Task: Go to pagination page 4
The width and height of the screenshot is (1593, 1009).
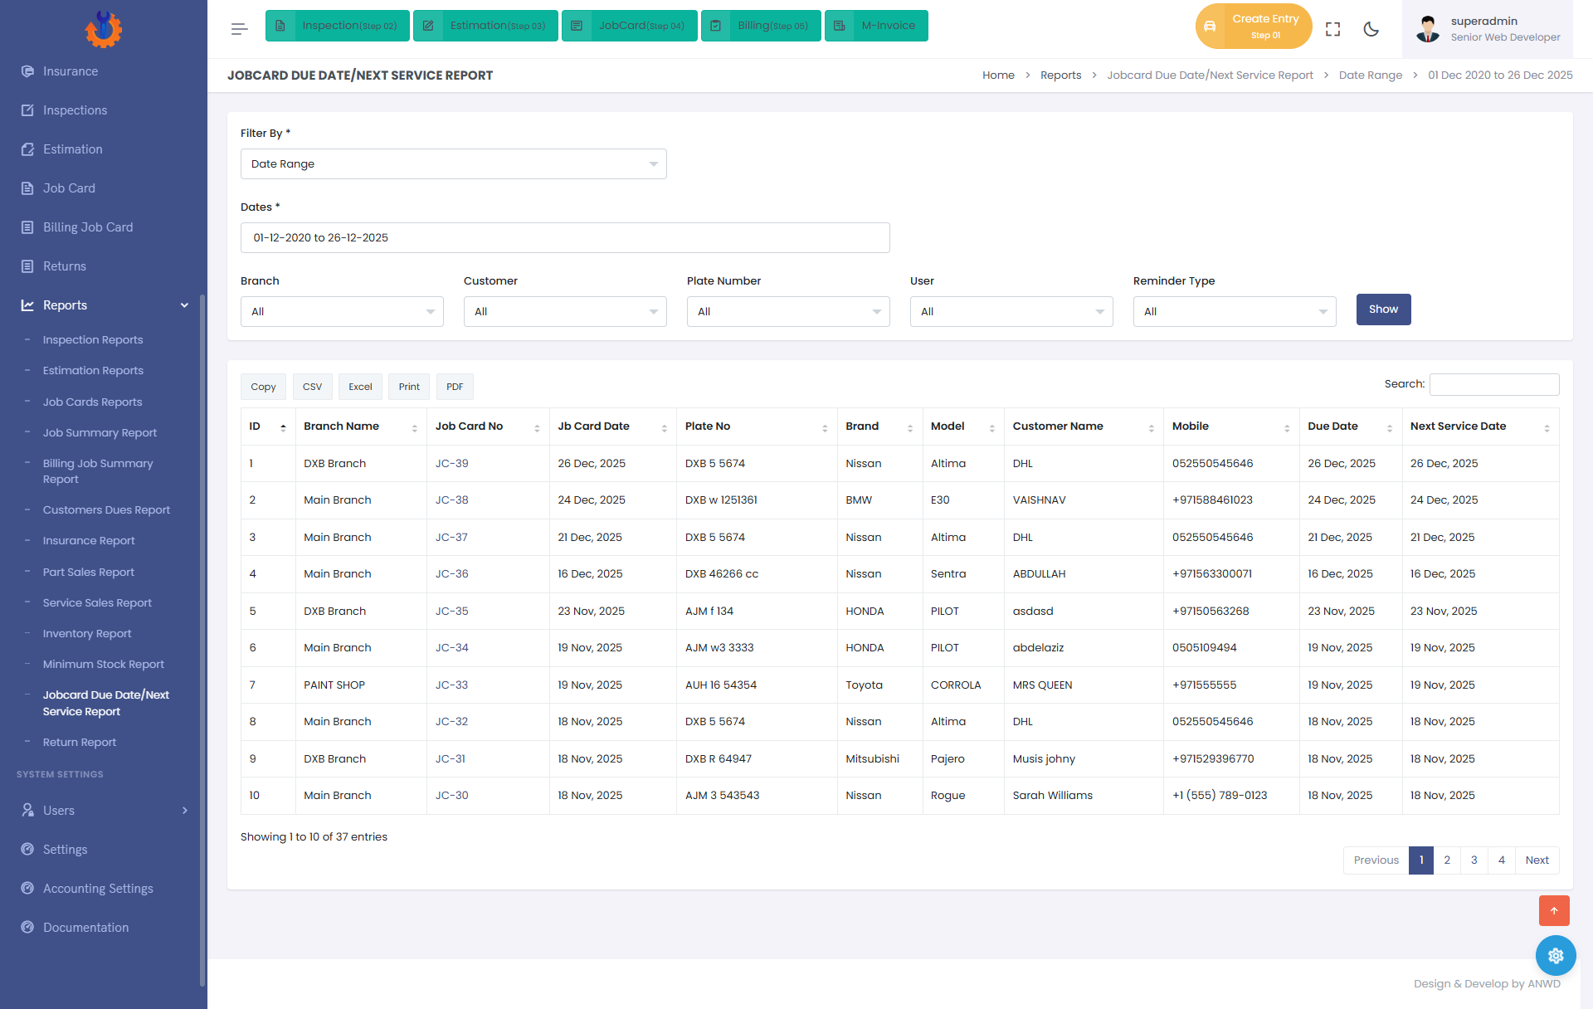Action: click(1502, 860)
